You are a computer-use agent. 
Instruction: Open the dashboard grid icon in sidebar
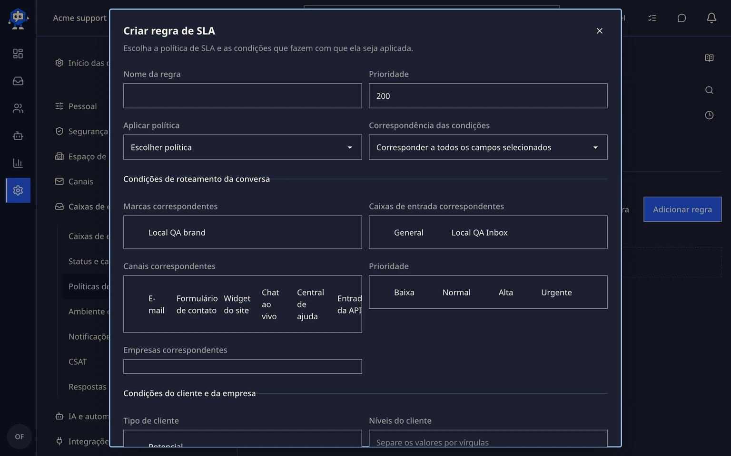(18, 54)
